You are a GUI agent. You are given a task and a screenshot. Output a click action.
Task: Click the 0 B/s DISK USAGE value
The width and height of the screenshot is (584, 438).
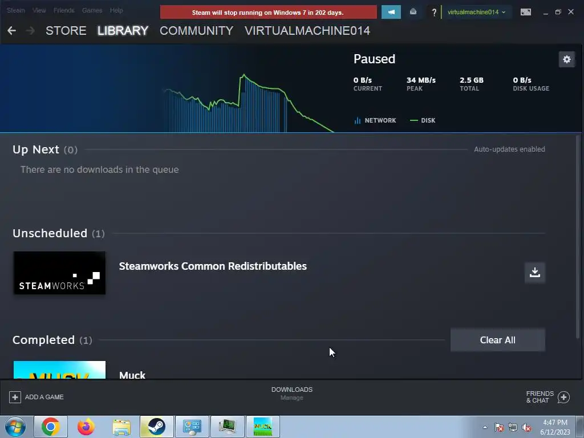pyautogui.click(x=522, y=80)
